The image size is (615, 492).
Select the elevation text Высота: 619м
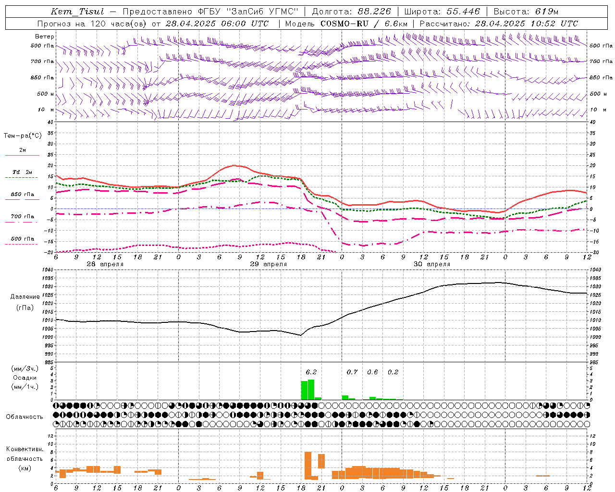[526, 12]
